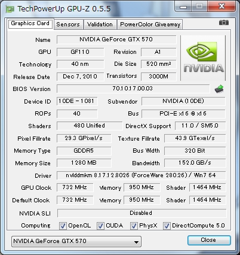Click the GPU-Z title bar app icon
Viewport: 240px width, 255px height.
click(10, 9)
